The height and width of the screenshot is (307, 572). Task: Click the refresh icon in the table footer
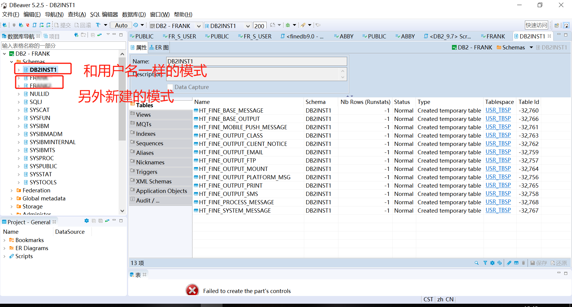(500, 263)
